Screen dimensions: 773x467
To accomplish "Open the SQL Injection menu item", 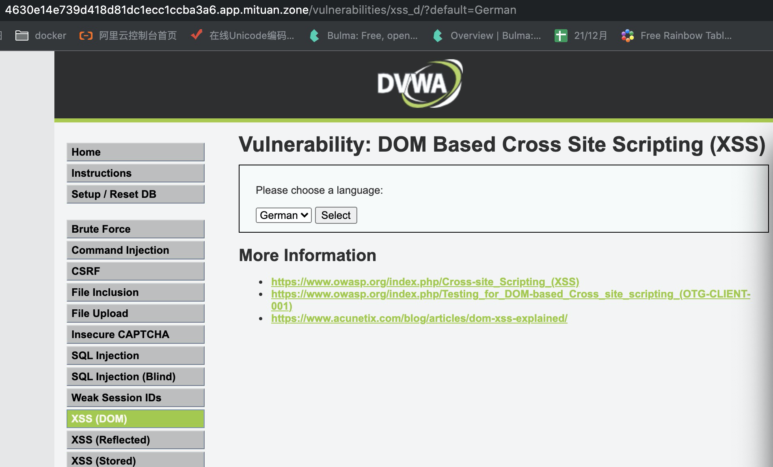I will pos(135,356).
